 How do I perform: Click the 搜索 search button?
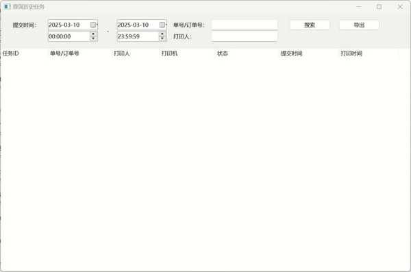310,25
